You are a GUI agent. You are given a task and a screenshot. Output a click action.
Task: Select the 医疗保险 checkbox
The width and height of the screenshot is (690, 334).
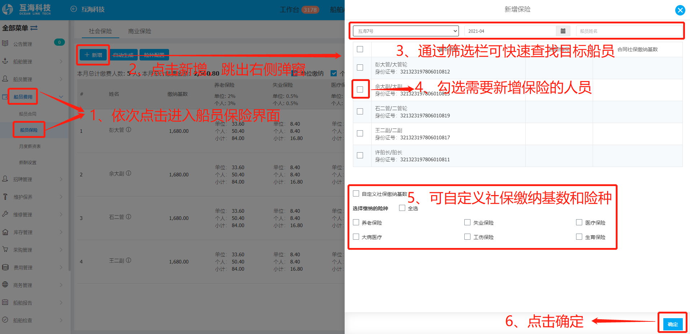(x=579, y=222)
